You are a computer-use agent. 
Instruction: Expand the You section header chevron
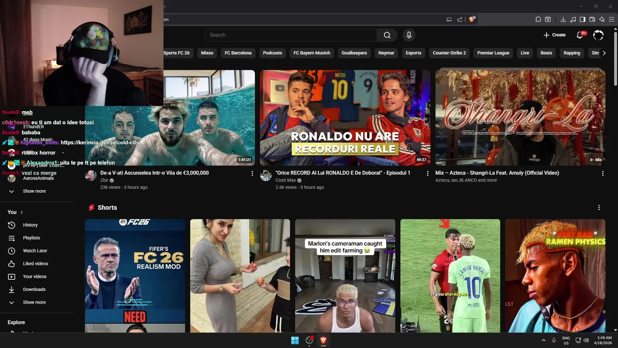tap(22, 212)
